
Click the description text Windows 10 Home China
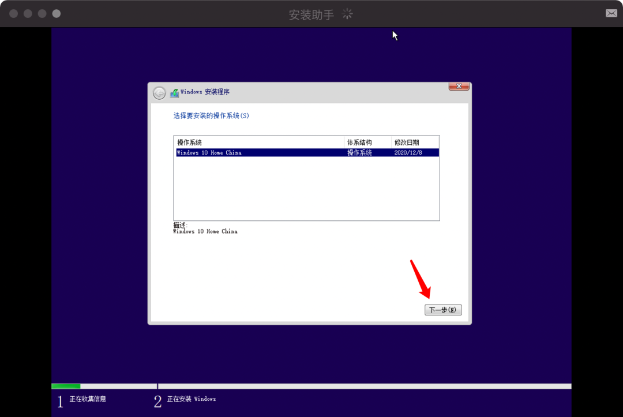pyautogui.click(x=205, y=231)
